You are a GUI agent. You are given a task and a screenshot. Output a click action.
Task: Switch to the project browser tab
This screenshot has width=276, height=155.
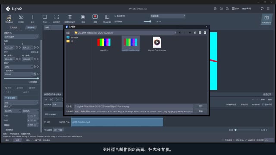tap(13, 28)
